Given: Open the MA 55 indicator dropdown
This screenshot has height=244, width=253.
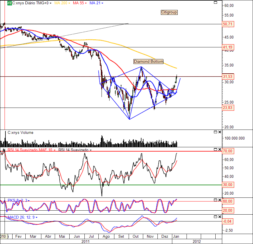Looking at the screenshot, I should pyautogui.click(x=86, y=3).
